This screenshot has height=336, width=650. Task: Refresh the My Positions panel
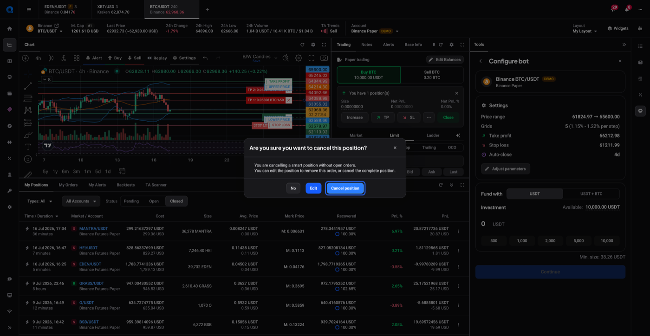click(441, 185)
